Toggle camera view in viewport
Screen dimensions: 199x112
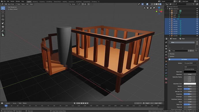click(148, 8)
